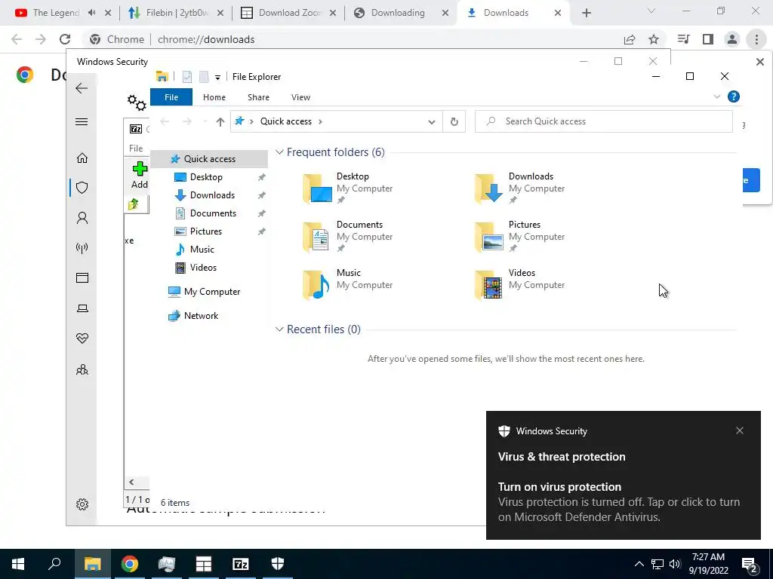Click the Properties quick access toolbar icon
Image resolution: width=773 pixels, height=579 pixels.
[x=187, y=77]
